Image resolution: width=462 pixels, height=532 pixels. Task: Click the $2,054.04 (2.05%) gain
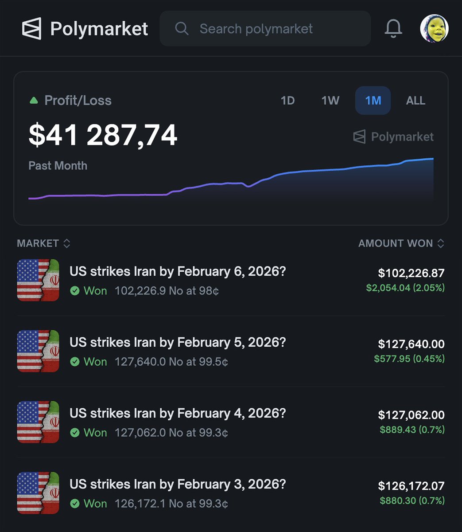point(405,288)
